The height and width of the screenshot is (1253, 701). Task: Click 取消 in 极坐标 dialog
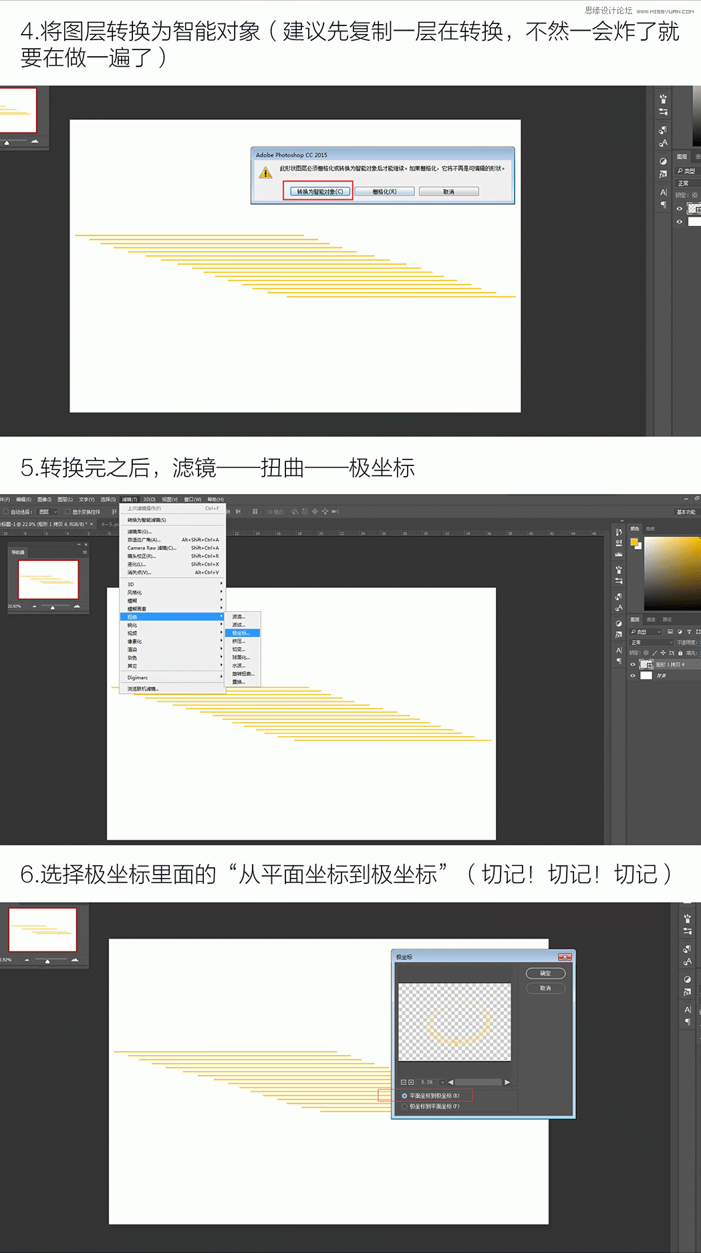(x=546, y=988)
